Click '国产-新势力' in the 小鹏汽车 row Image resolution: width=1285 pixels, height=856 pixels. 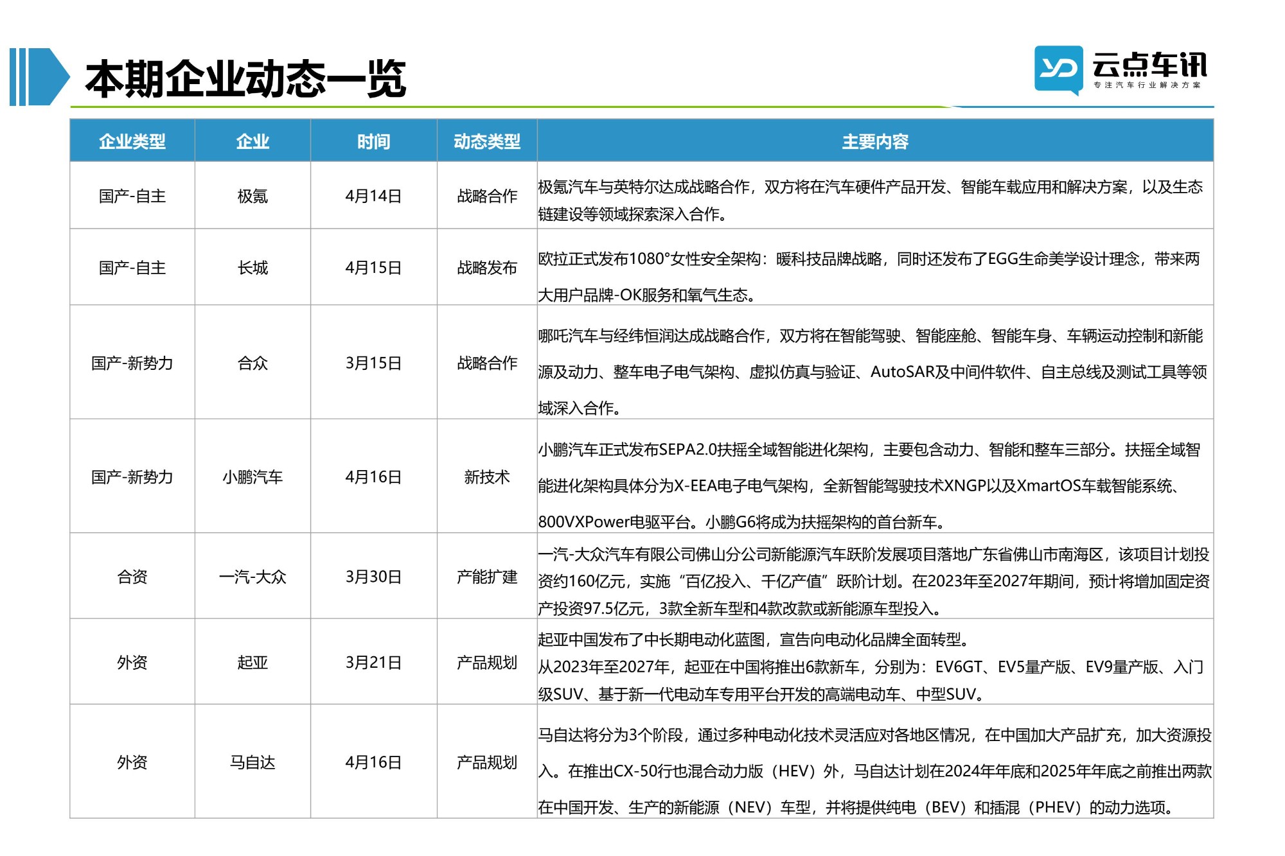(x=132, y=476)
